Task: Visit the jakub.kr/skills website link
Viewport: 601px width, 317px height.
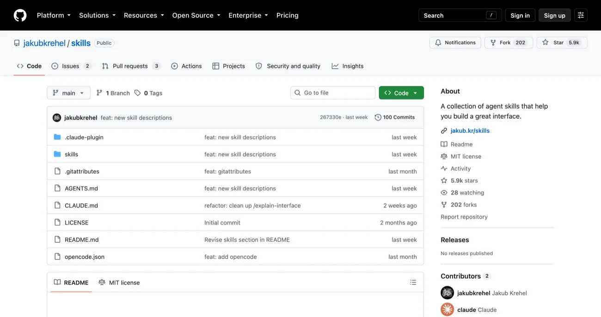Action: (470, 131)
